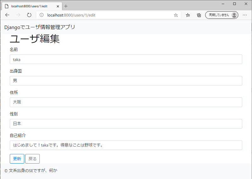The height and width of the screenshot is (179, 252).
Task: Focus the 自己紹介 input field
Action: tap(126, 145)
